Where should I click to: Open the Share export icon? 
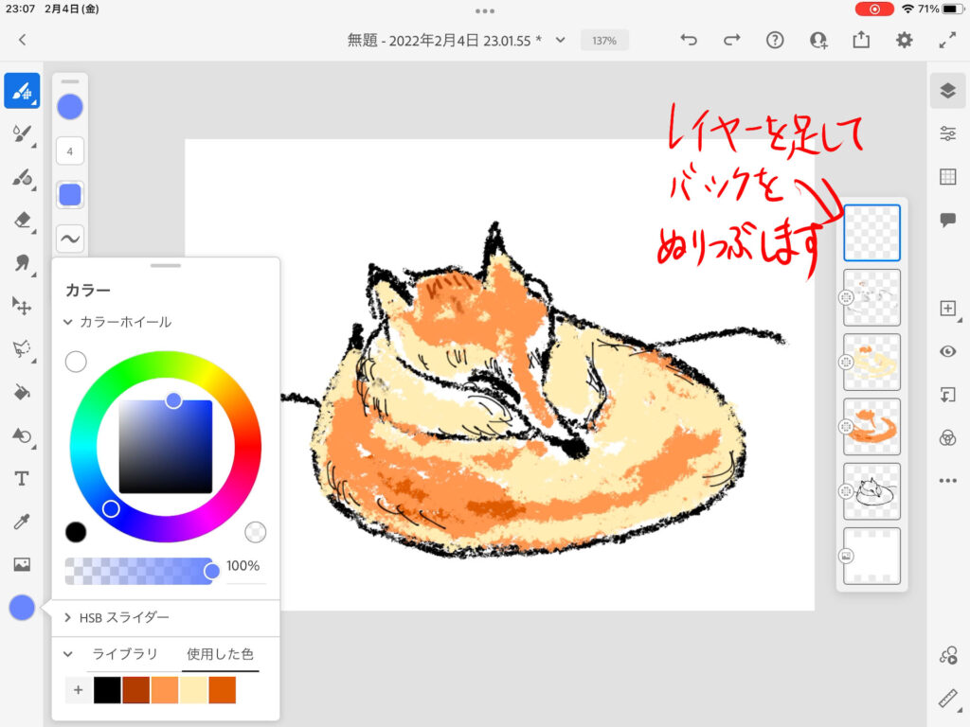click(861, 40)
